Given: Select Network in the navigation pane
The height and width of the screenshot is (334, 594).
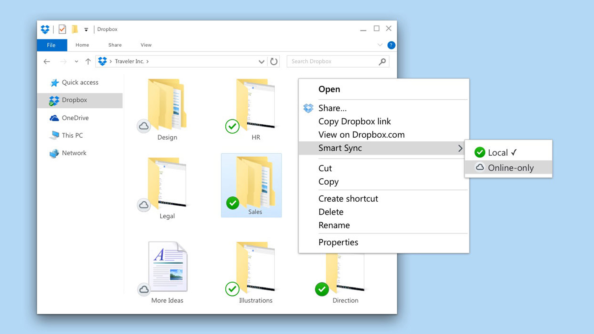Looking at the screenshot, I should tap(68, 153).
